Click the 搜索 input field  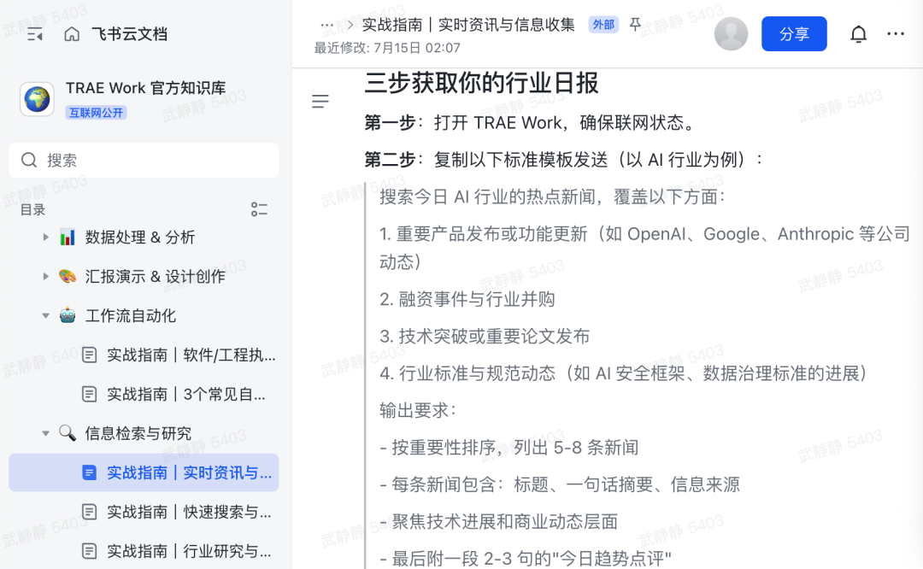click(x=144, y=160)
